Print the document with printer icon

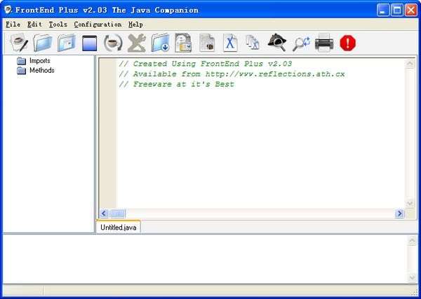pyautogui.click(x=324, y=43)
